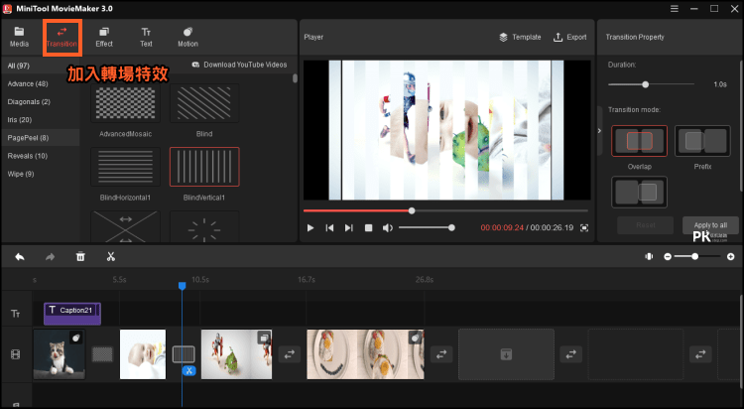This screenshot has height=409, width=744.
Task: Click transition slot after fried egg clip
Action: pos(441,354)
